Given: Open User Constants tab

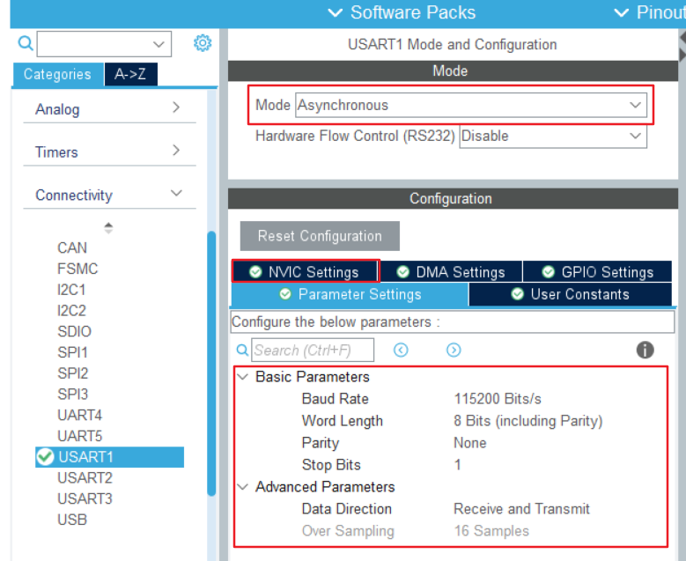Looking at the screenshot, I should 571,294.
